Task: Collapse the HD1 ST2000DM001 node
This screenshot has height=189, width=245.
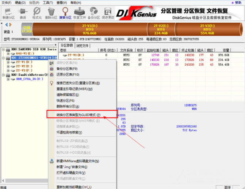Action: [x=3, y=58]
